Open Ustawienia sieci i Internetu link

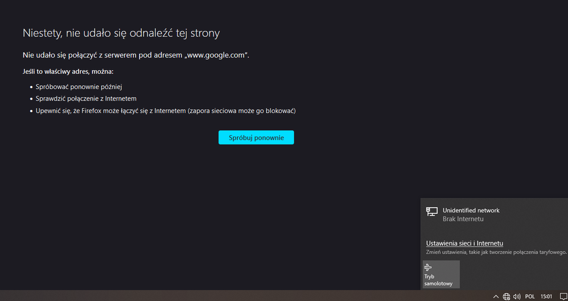[464, 244]
